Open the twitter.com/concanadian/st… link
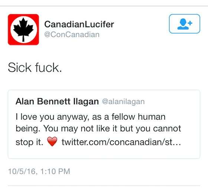The width and height of the screenshot is (208, 190). pyautogui.click(x=121, y=142)
